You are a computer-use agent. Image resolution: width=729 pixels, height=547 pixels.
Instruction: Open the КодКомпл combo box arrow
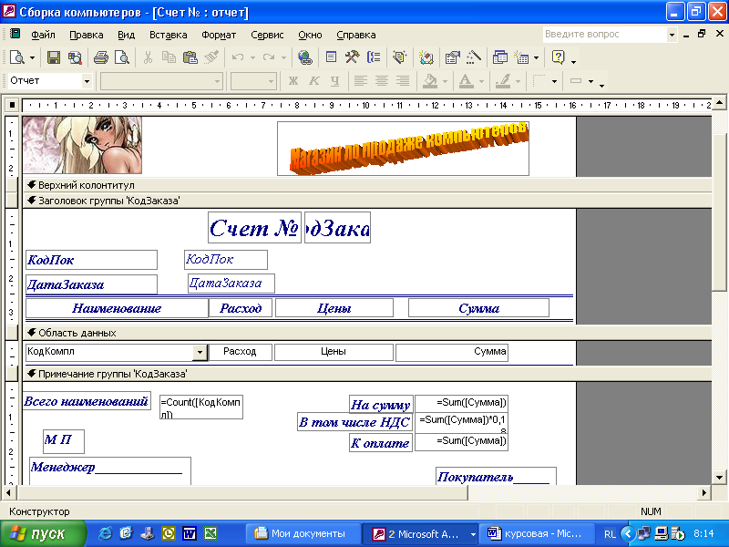point(200,352)
